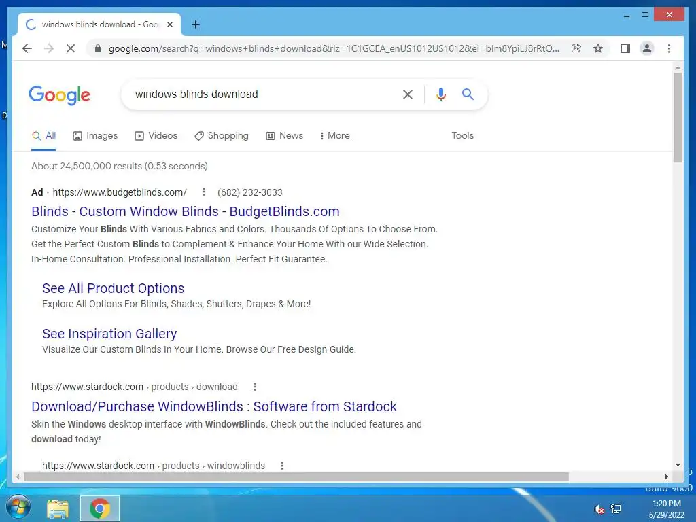Image resolution: width=696 pixels, height=522 pixels.
Task: Open the BudgetBlinds.com ad headline link
Action: tap(186, 211)
